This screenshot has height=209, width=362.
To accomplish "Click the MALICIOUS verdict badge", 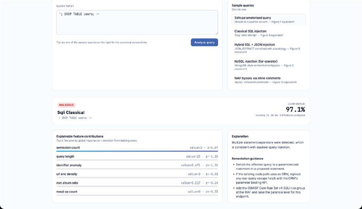I will (66, 105).
